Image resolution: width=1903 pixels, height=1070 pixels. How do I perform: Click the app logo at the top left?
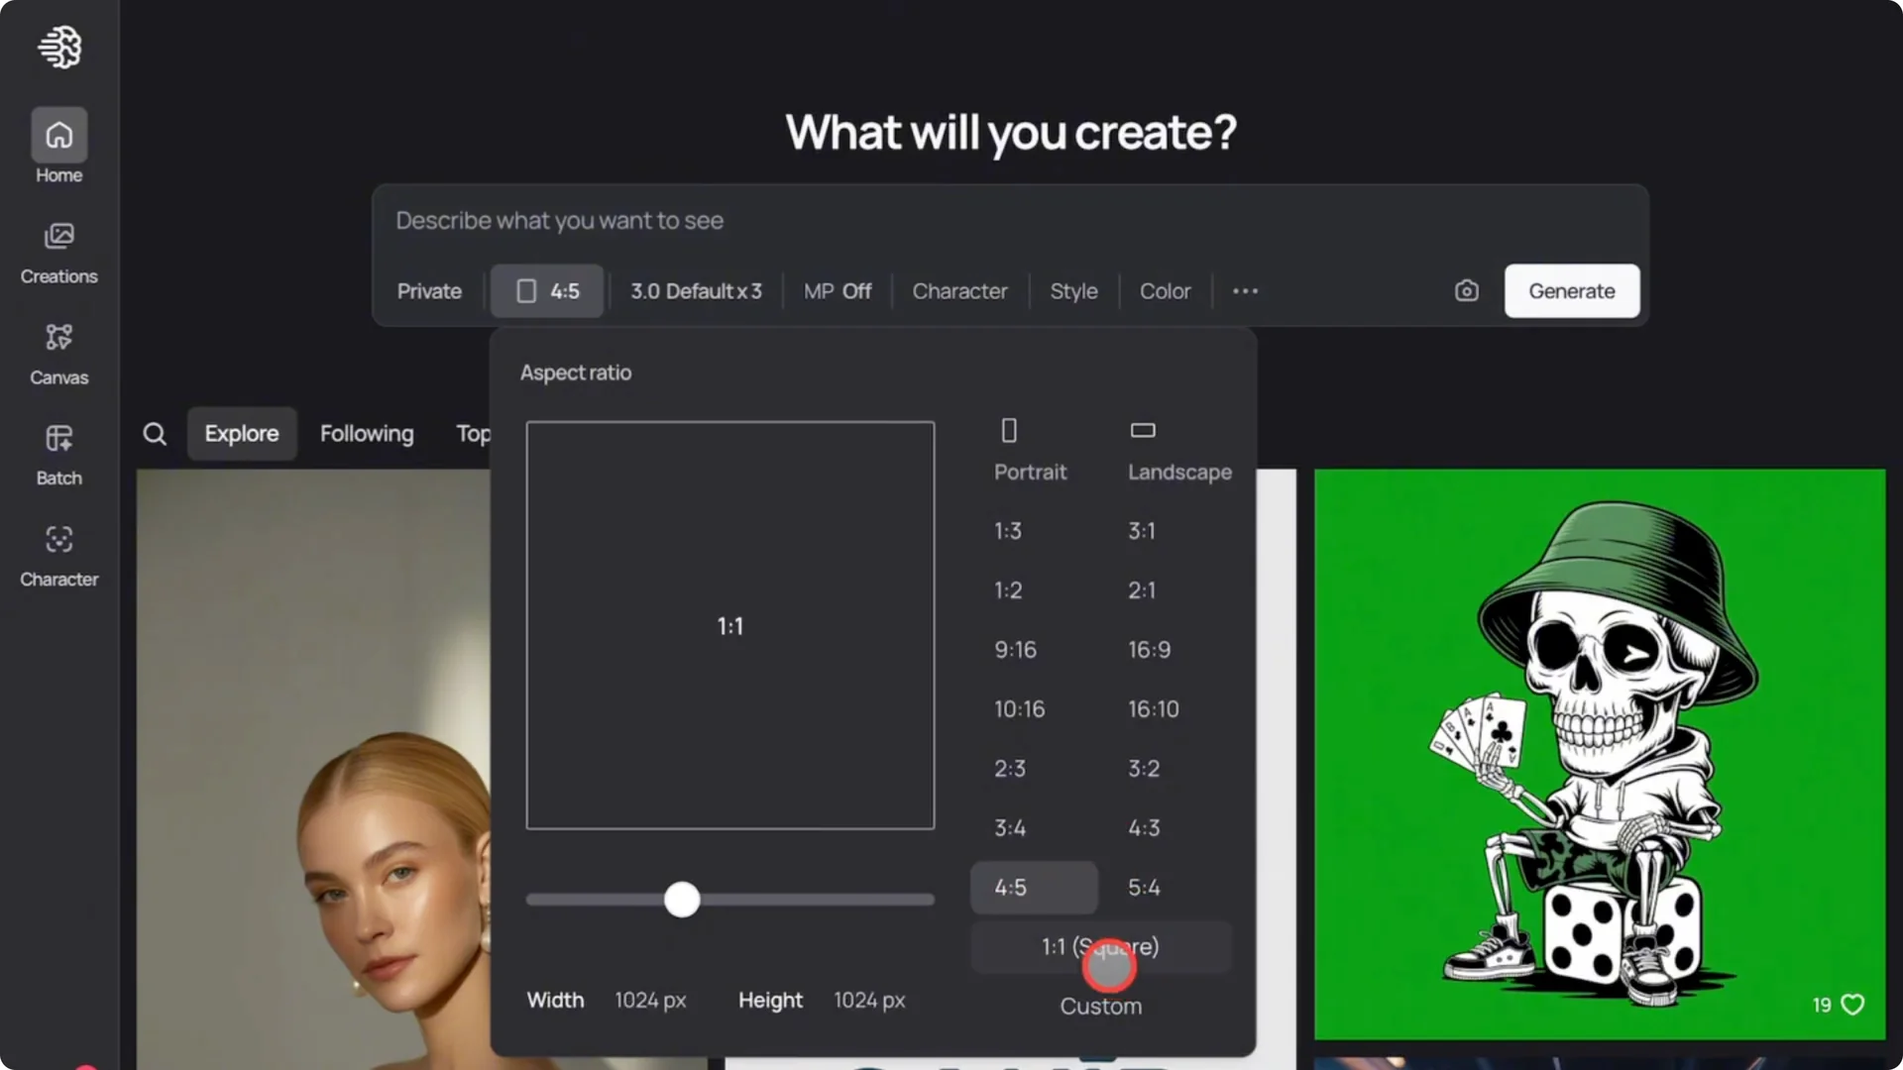tap(59, 47)
